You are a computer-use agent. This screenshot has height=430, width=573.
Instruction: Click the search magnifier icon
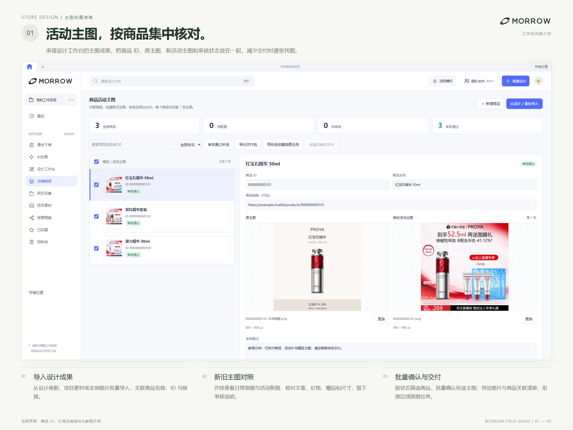95,81
